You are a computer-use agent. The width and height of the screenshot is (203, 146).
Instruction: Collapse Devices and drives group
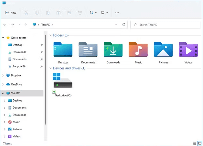[x=51, y=68]
